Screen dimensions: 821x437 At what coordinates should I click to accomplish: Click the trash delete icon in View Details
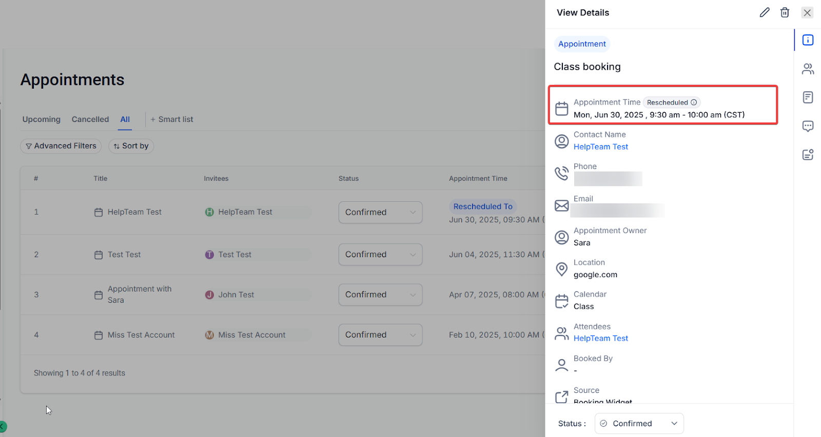785,13
